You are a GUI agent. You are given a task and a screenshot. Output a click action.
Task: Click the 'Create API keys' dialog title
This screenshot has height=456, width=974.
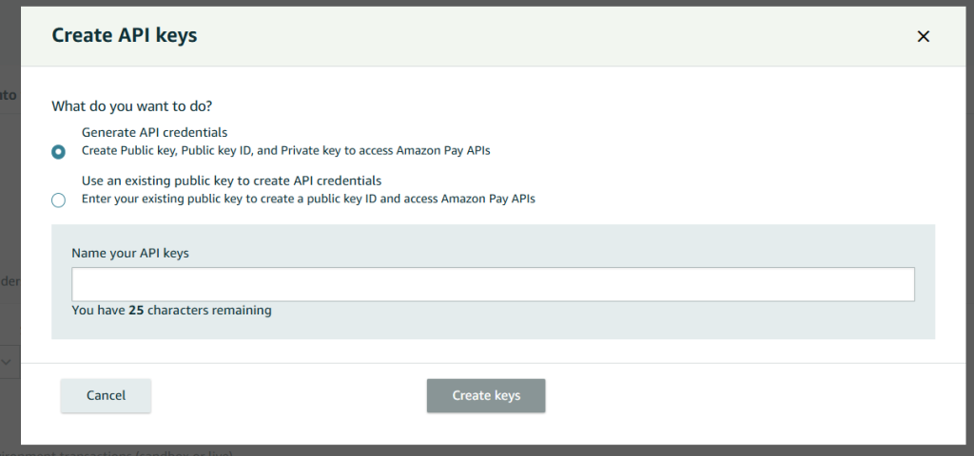pyautogui.click(x=124, y=36)
